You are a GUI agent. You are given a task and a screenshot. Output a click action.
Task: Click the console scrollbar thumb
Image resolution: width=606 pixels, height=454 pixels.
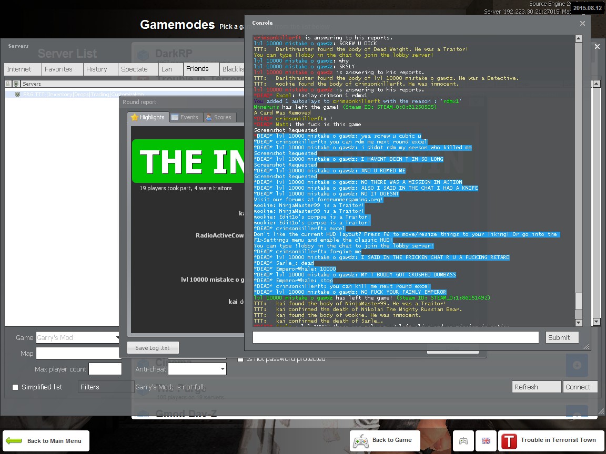click(x=579, y=301)
